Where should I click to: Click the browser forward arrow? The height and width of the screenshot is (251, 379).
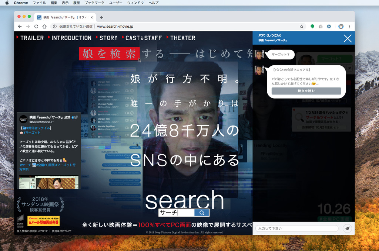click(x=28, y=27)
